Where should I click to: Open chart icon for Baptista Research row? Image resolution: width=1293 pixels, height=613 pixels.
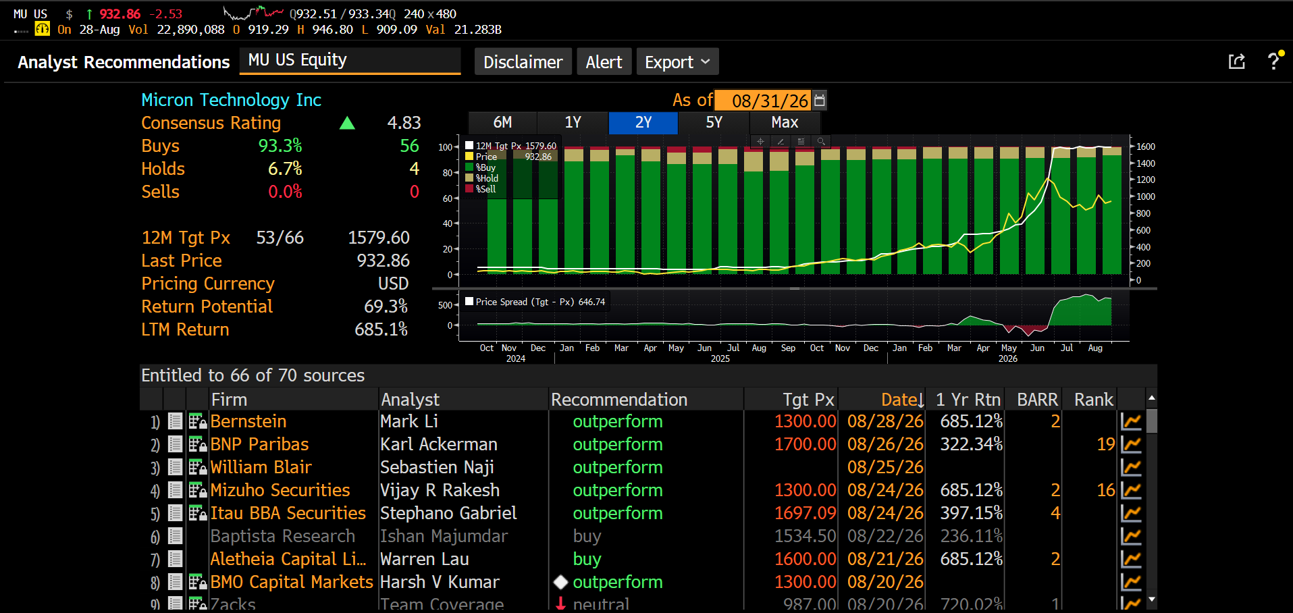click(x=1131, y=536)
